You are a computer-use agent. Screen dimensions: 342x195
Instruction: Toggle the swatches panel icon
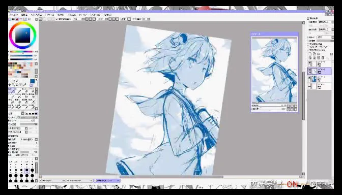click(25, 19)
